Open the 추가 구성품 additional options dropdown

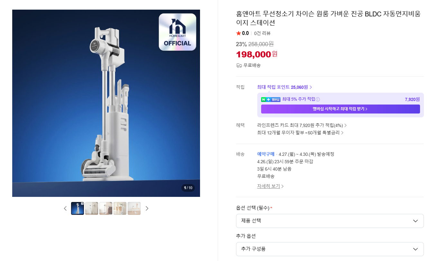pos(330,249)
